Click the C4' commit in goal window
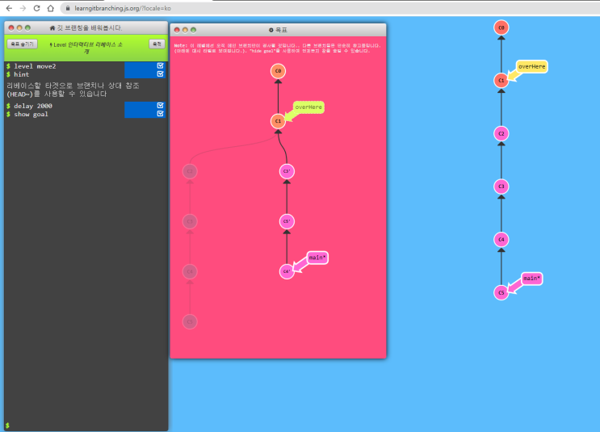600x432 pixels. pyautogui.click(x=286, y=271)
